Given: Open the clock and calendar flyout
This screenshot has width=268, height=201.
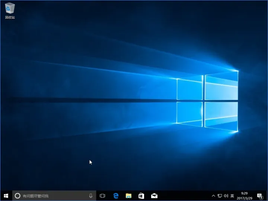Looking at the screenshot, I should click(x=245, y=196).
